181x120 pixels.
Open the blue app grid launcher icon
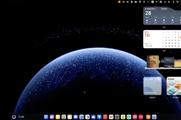pyautogui.click(x=46, y=117)
